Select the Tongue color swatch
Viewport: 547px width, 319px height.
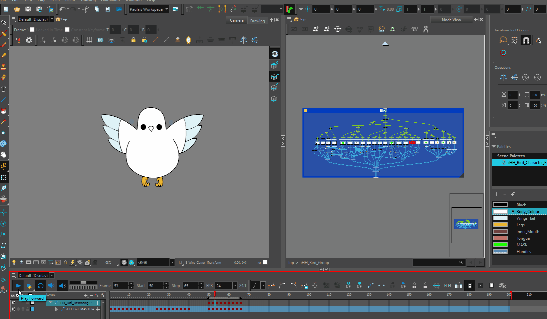tap(500, 238)
